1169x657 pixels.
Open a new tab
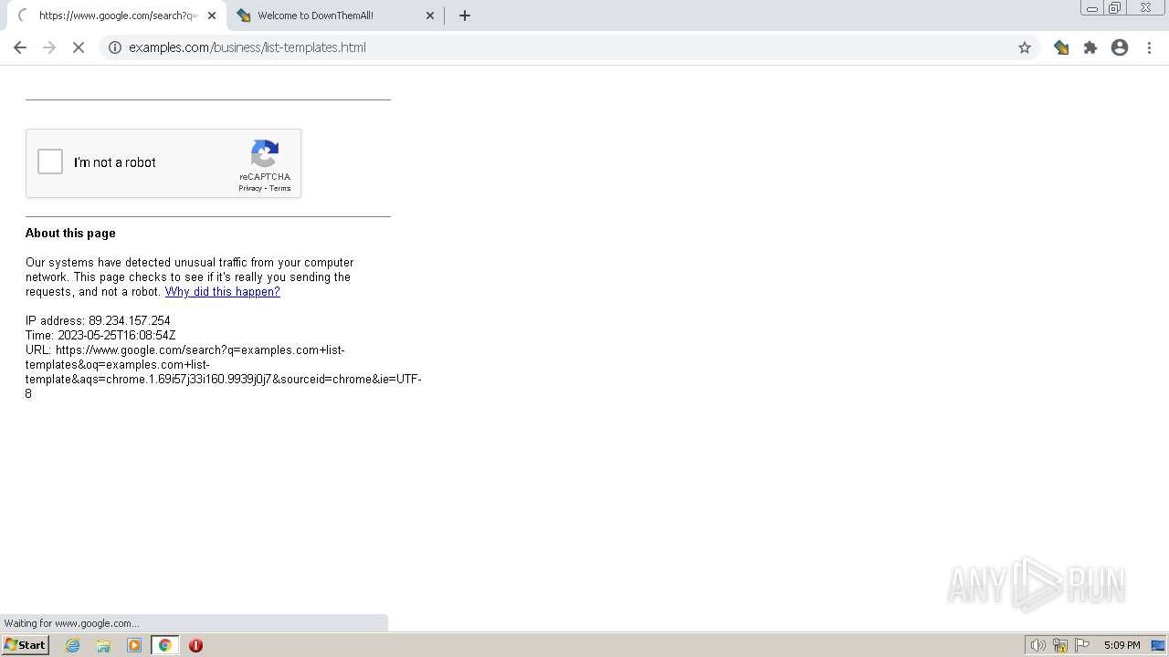coord(465,16)
